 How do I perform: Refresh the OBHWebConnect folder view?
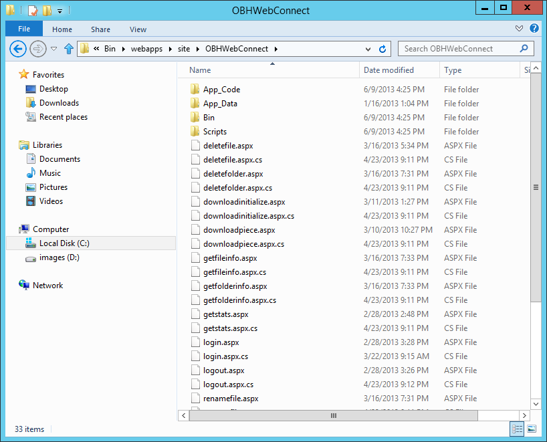[382, 49]
